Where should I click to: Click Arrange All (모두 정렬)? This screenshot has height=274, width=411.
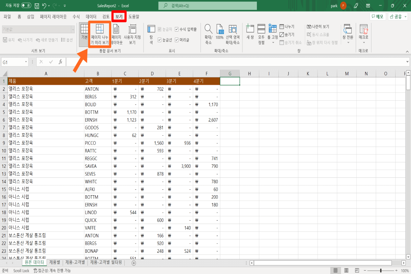point(261,34)
